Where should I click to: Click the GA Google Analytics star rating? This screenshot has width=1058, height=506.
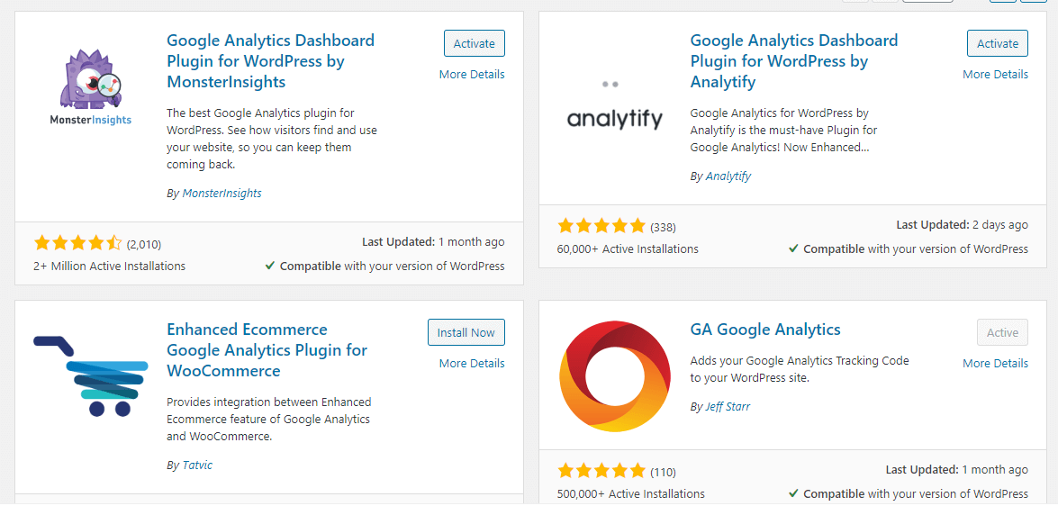click(601, 471)
